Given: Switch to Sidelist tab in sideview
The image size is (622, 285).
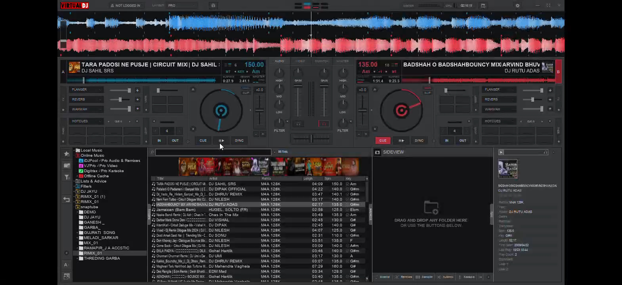Looking at the screenshot, I should click(382, 277).
